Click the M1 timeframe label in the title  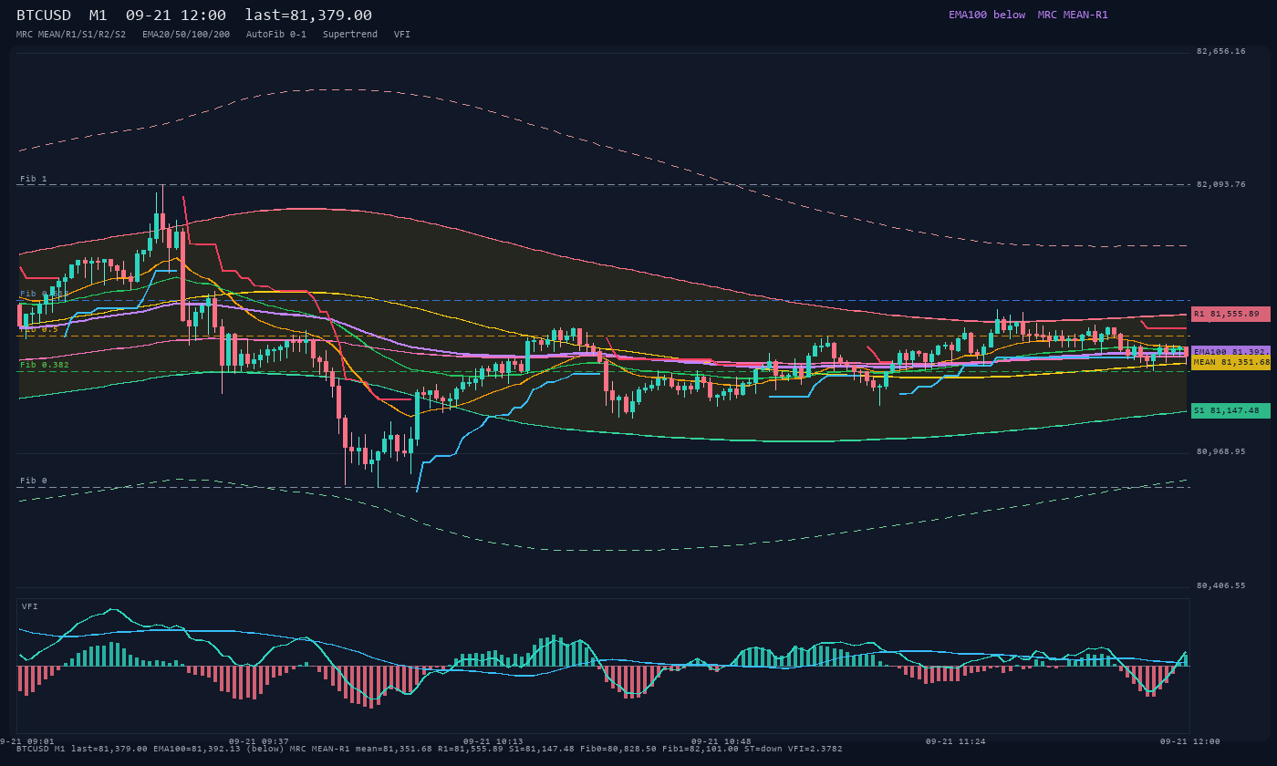[x=99, y=16]
